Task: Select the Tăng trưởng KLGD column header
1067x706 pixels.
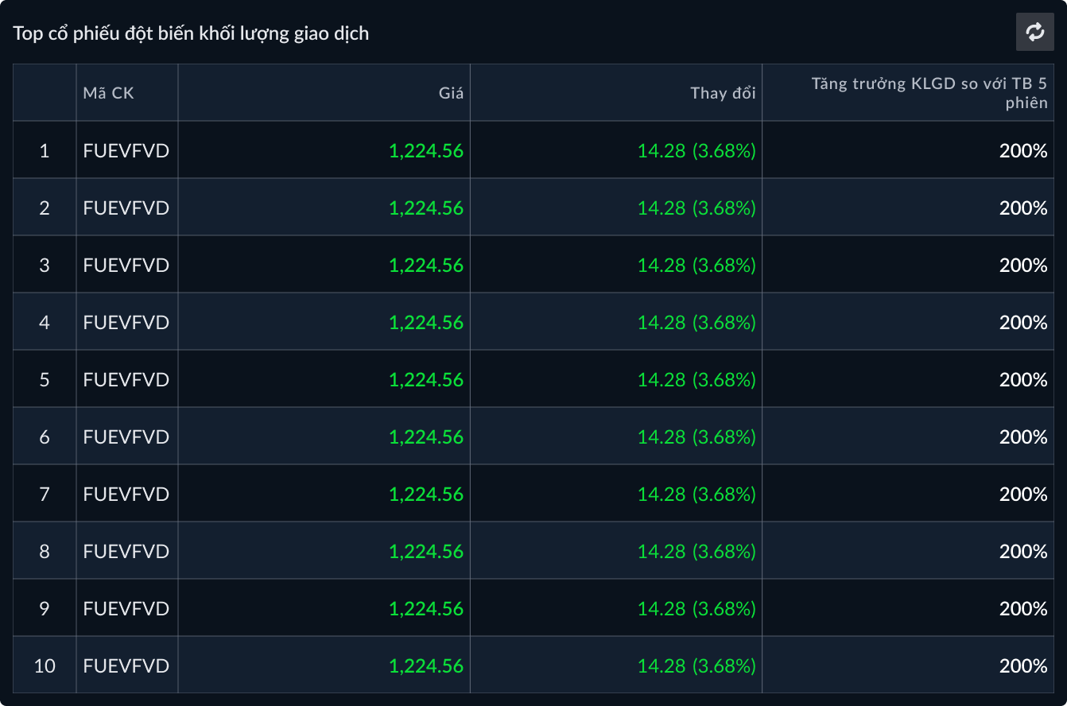Action: (x=929, y=93)
